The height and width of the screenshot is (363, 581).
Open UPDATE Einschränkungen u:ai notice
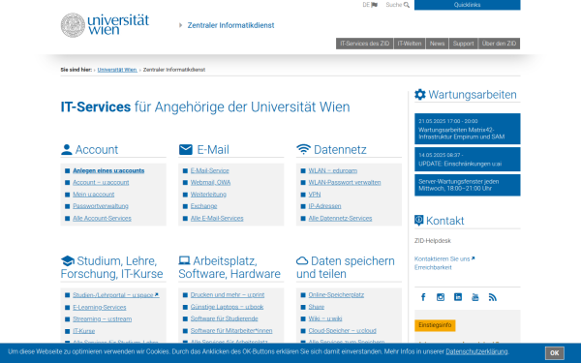tap(468, 160)
